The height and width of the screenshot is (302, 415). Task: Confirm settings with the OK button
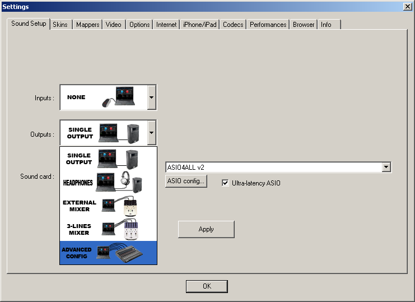207,286
